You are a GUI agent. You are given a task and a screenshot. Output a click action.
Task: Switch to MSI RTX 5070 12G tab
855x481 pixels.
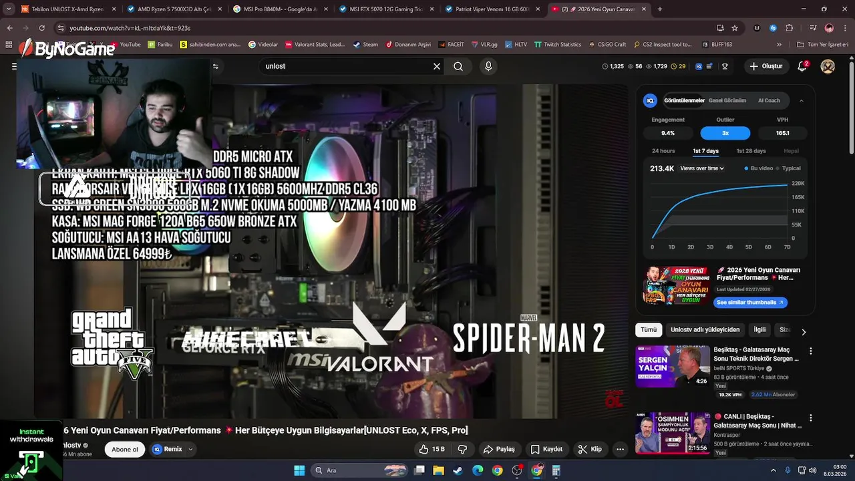385,9
